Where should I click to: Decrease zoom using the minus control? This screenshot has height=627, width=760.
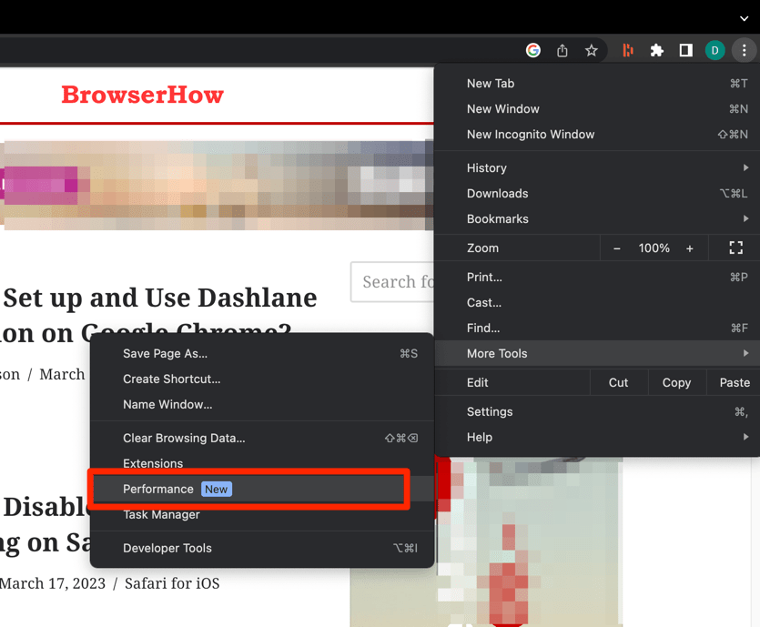click(616, 248)
